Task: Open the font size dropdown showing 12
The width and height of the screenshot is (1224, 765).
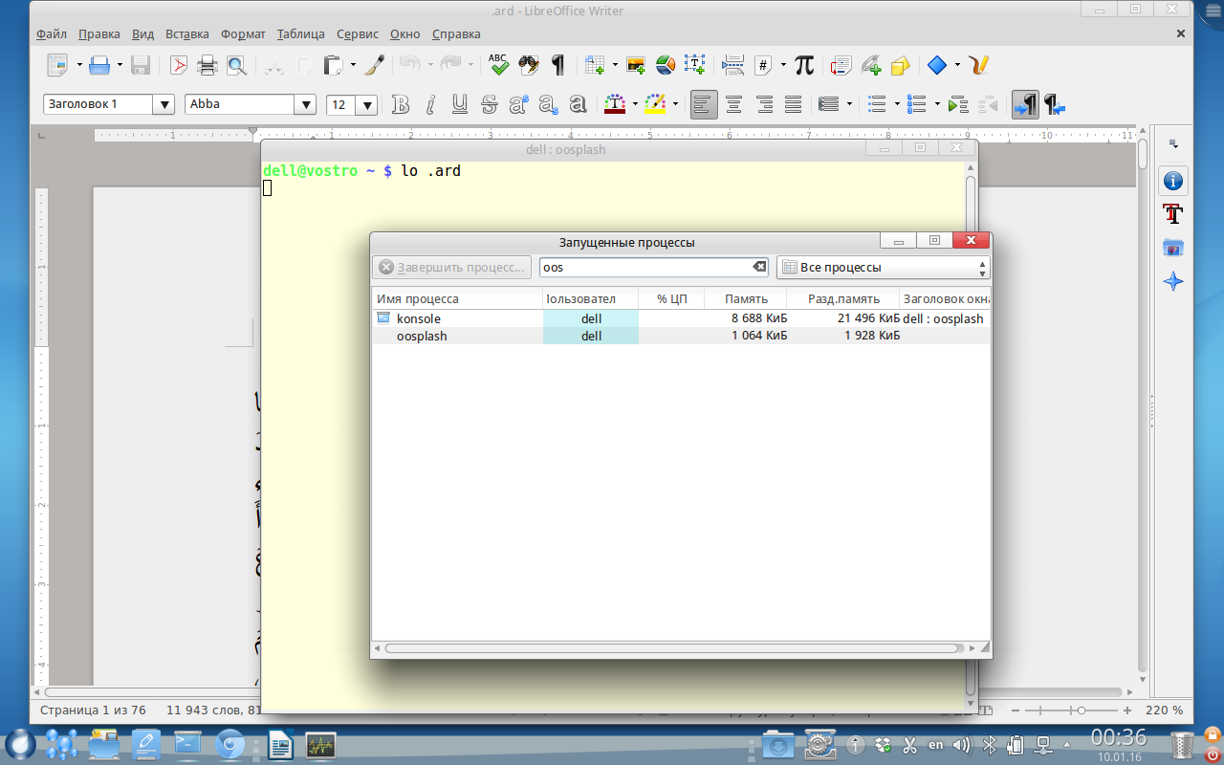Action: coord(367,105)
